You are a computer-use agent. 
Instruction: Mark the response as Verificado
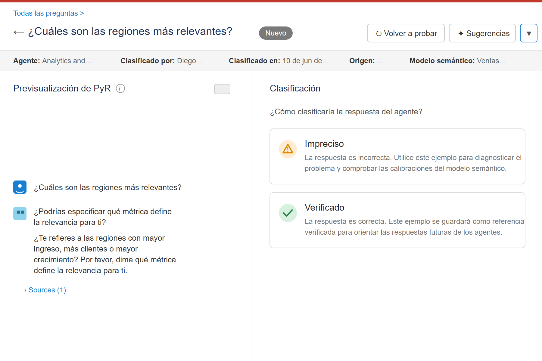[x=397, y=220]
